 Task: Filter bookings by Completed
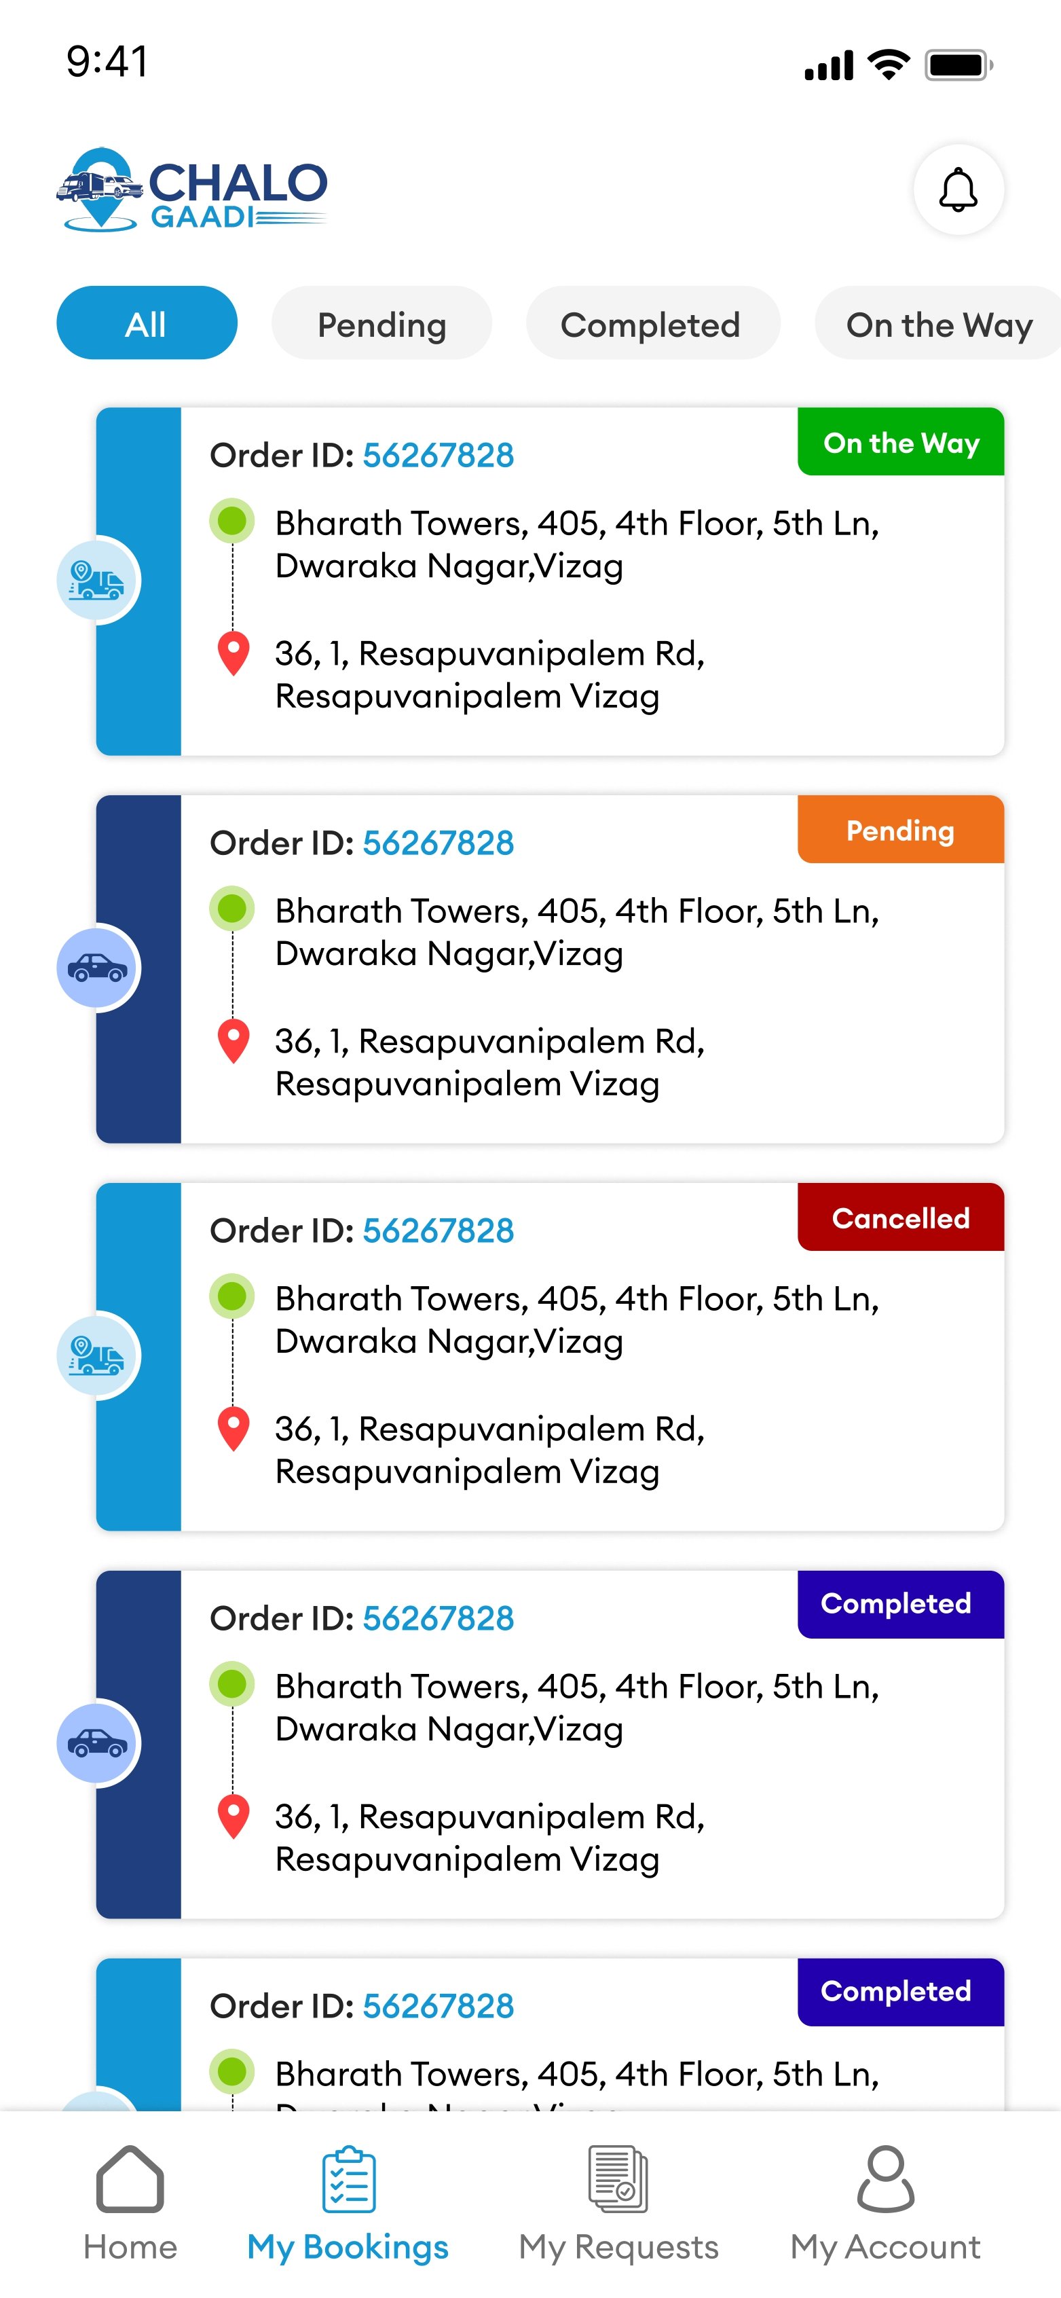[x=650, y=324]
